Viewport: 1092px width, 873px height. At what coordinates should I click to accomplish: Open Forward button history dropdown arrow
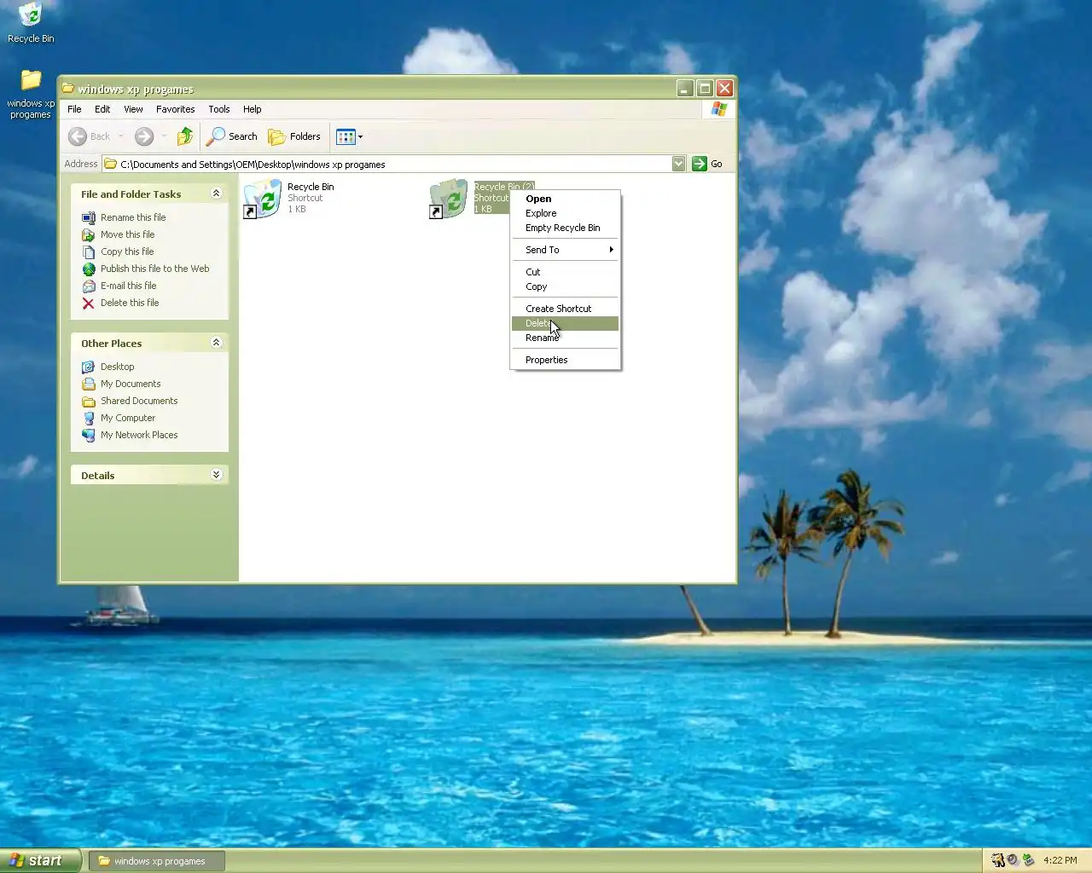(164, 136)
